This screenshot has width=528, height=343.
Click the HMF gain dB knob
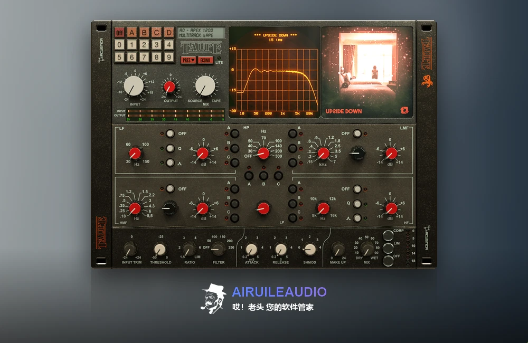pos(203,208)
